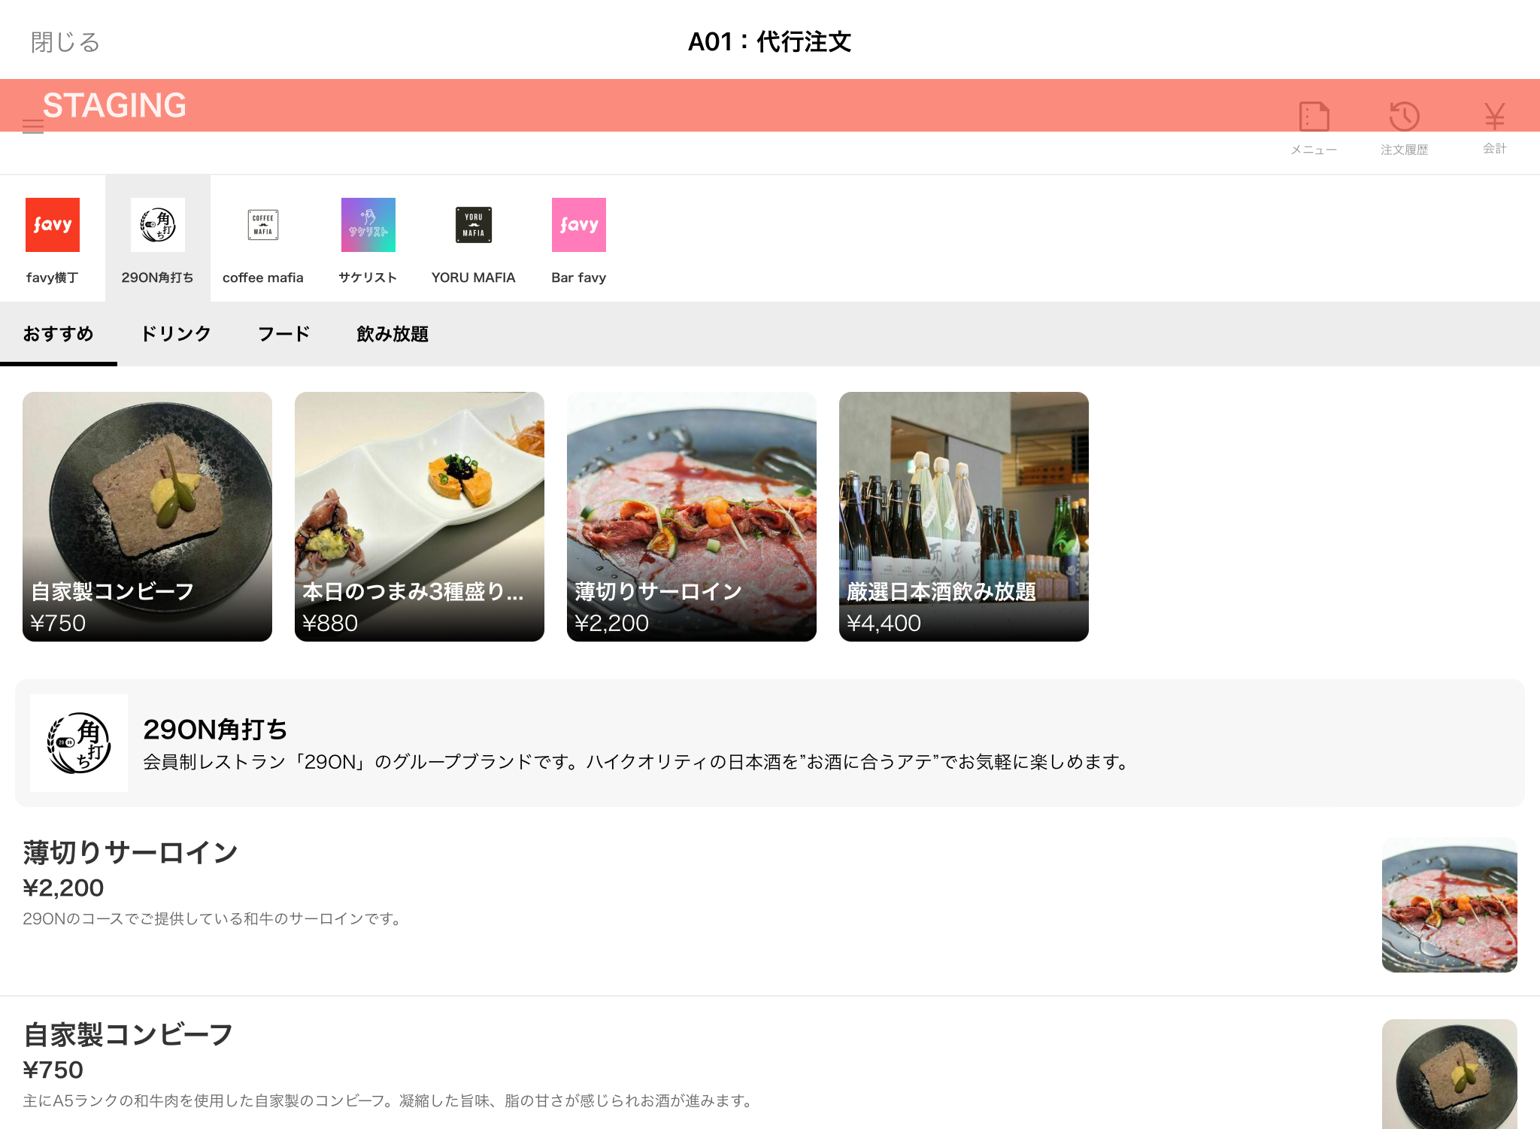This screenshot has height=1129, width=1540.
Task: Show the 飲み放題 tab
Action: [x=393, y=334]
